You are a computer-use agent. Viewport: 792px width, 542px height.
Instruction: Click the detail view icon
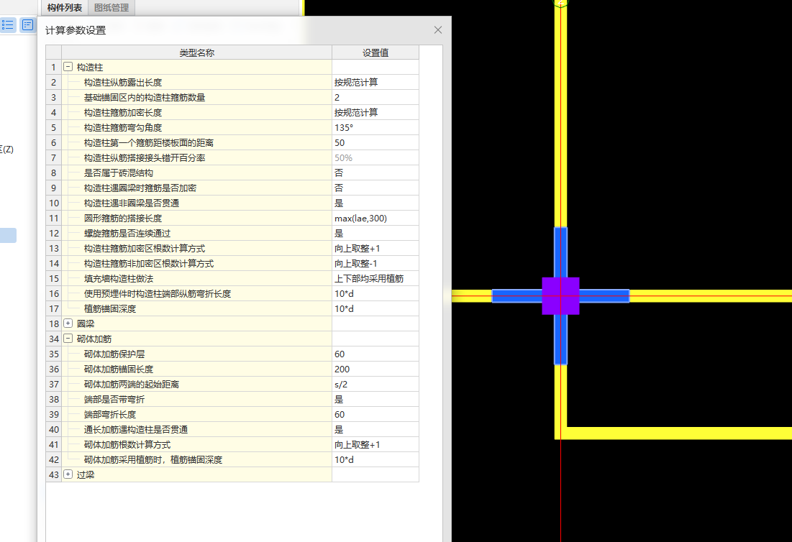click(28, 24)
